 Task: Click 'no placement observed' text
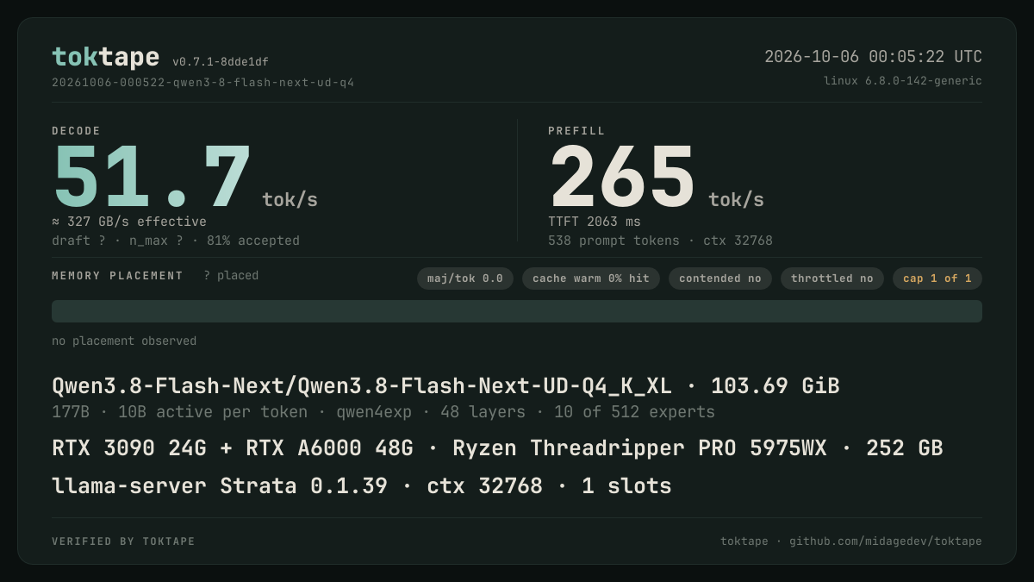coord(124,341)
